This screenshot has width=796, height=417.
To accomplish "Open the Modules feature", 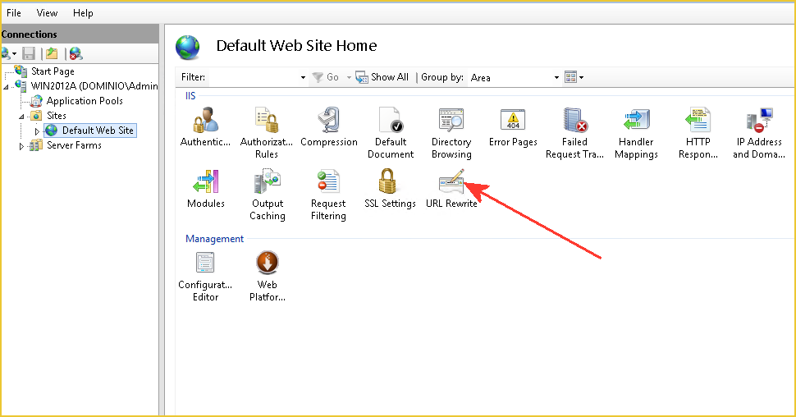I will pos(206,189).
